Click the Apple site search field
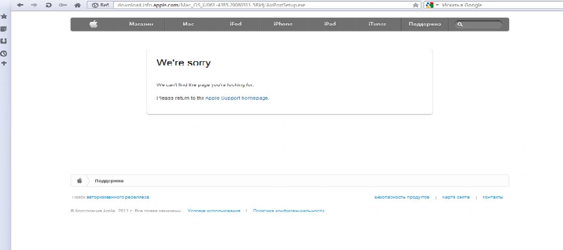Screen dimensions: 563x250 coord(479,24)
